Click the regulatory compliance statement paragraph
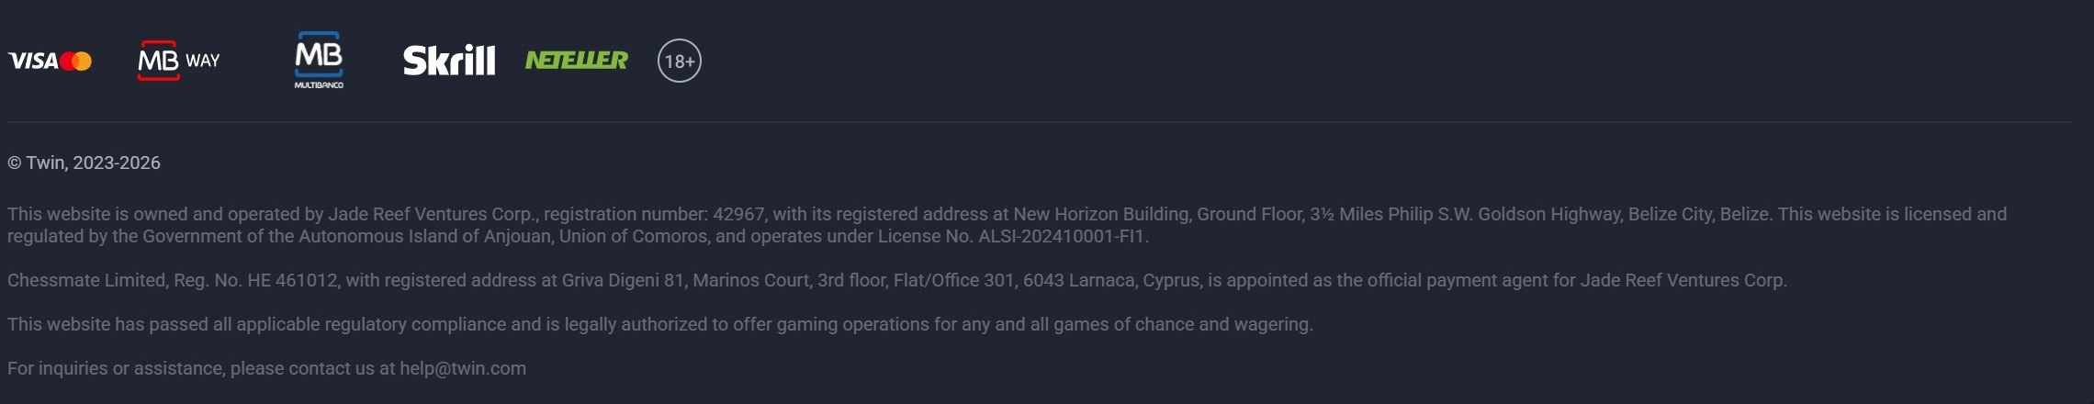2094x404 pixels. tap(660, 324)
